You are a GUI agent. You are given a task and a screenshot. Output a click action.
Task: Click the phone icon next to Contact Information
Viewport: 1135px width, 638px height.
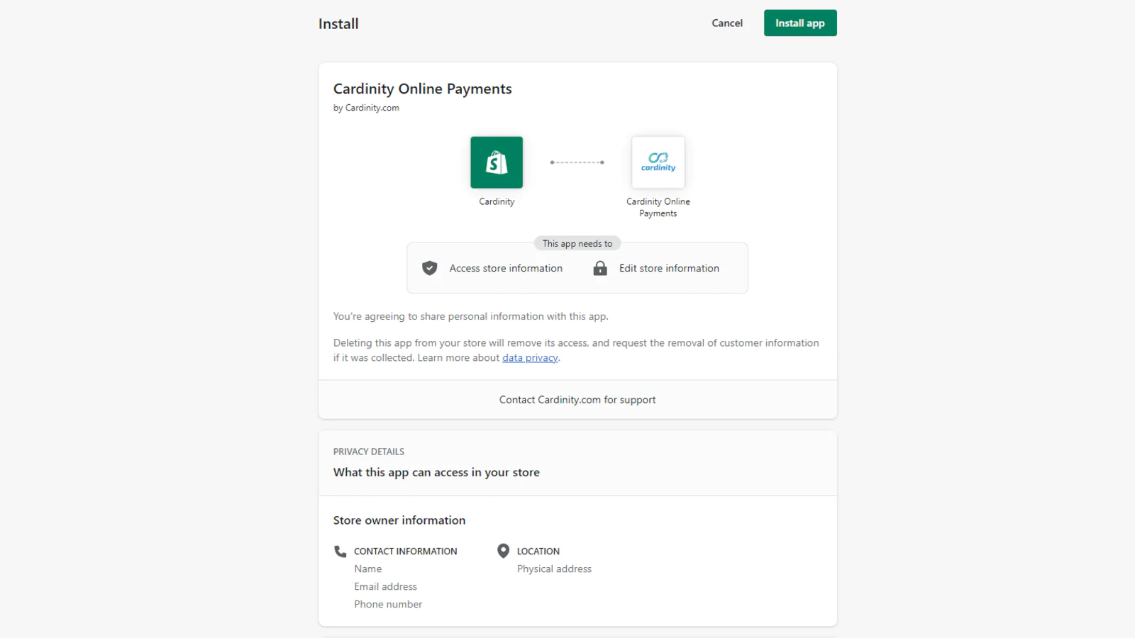(340, 551)
